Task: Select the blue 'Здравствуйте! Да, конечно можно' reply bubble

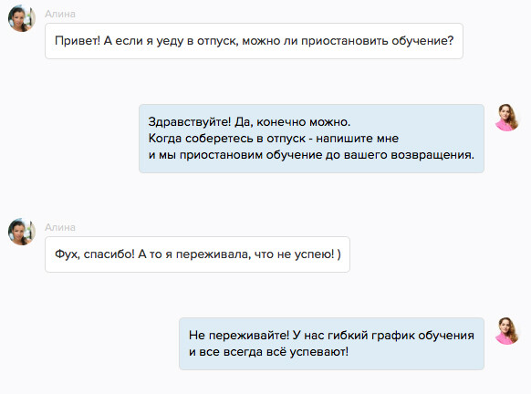Action: 311,139
